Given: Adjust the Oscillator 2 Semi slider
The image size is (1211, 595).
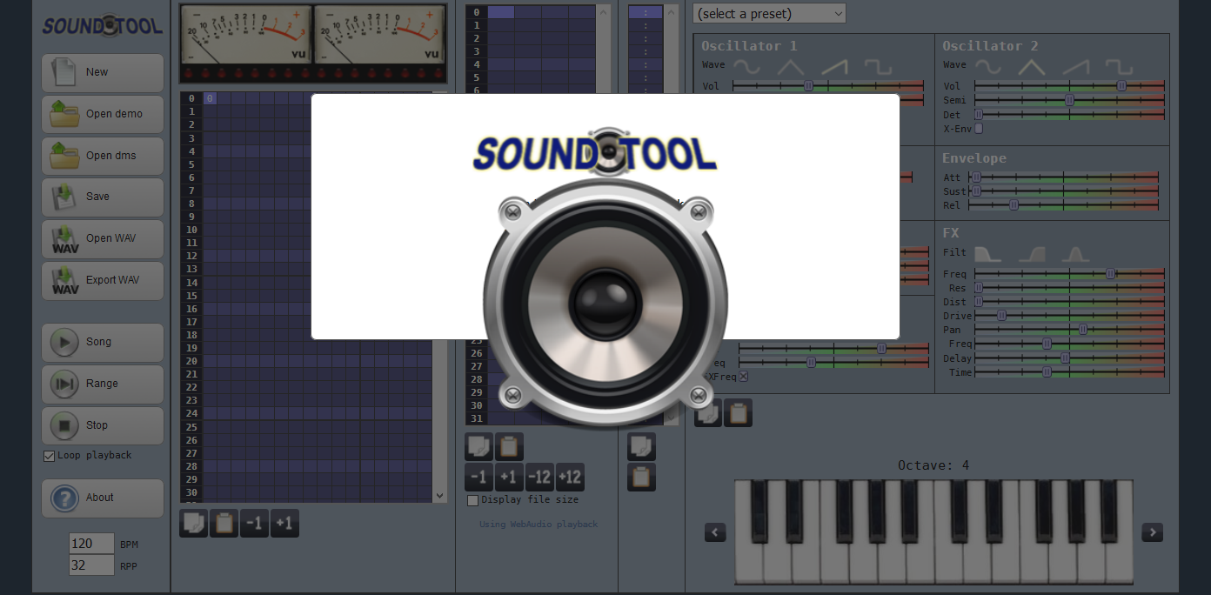Looking at the screenshot, I should coord(1069,100).
